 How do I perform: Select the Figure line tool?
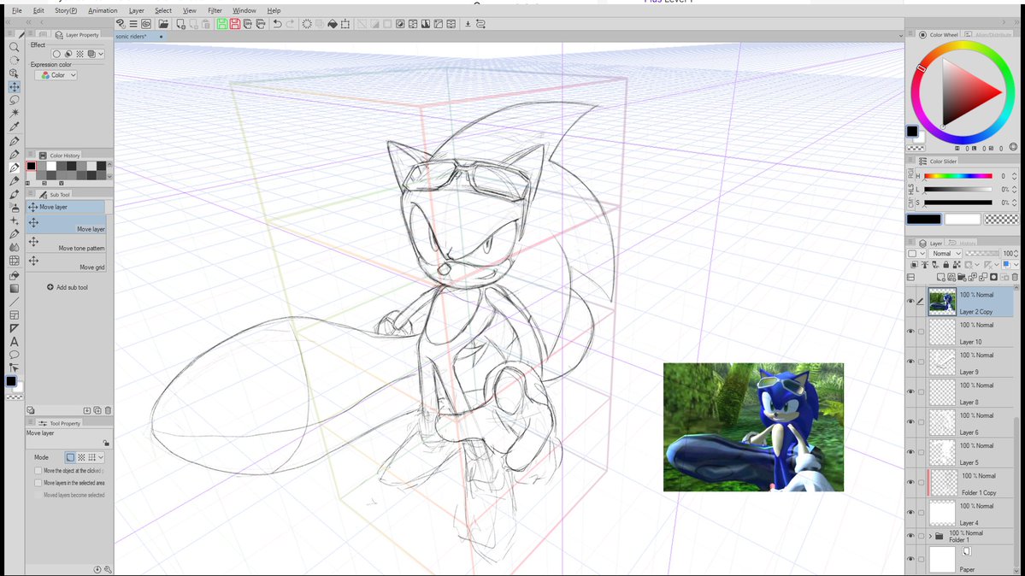coord(14,302)
